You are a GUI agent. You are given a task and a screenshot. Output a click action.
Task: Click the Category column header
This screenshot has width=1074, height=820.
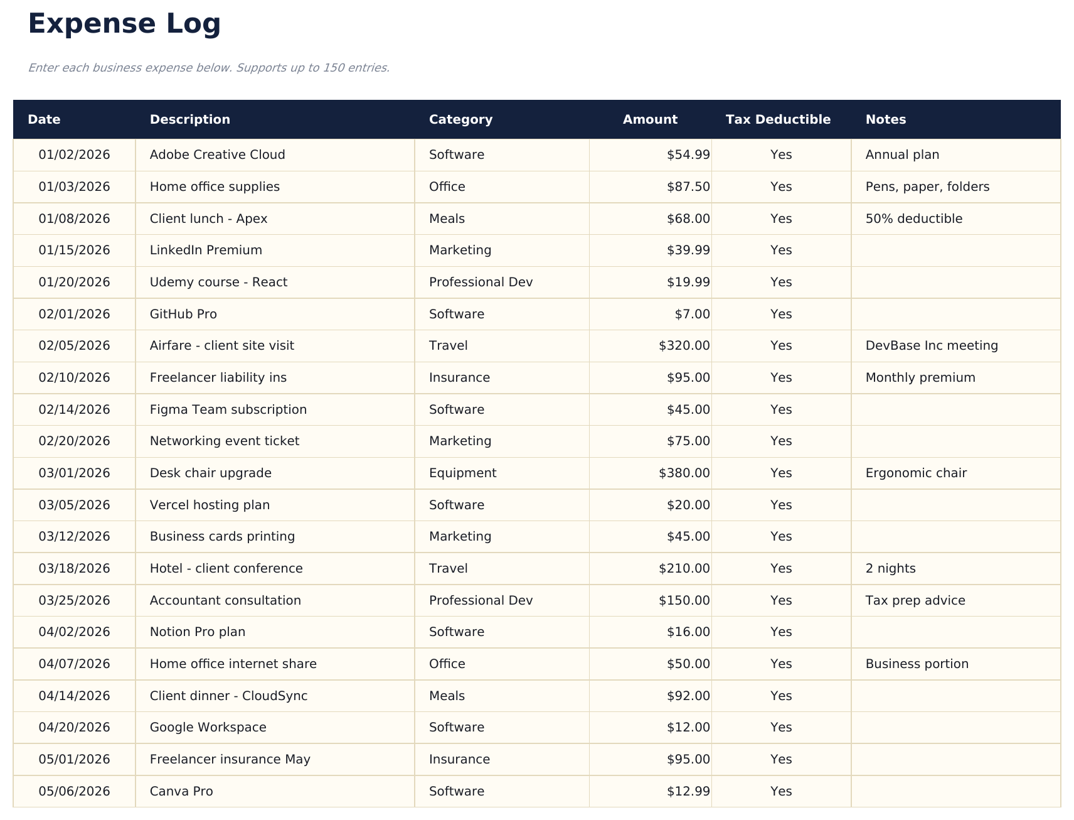pos(460,119)
